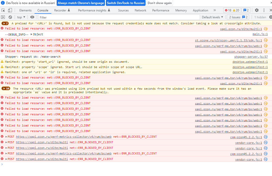This screenshot has width=272, height=176.
Task: Switch to the Network tab
Action: (x=140, y=10)
